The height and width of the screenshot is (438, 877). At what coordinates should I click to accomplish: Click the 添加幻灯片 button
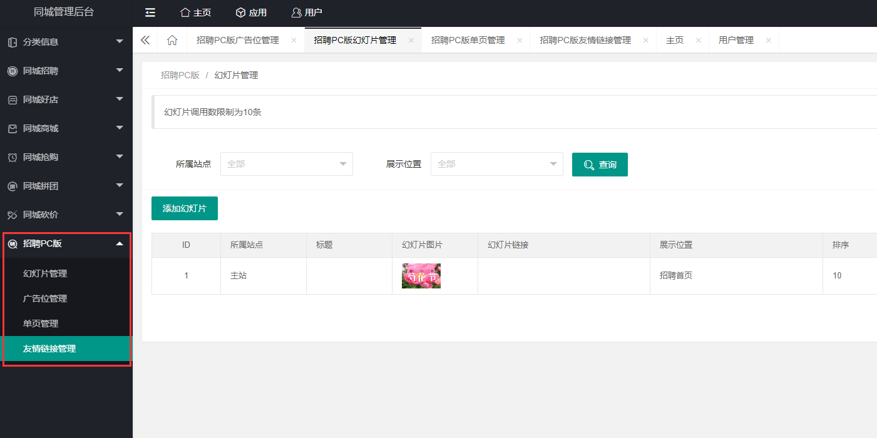tap(185, 208)
